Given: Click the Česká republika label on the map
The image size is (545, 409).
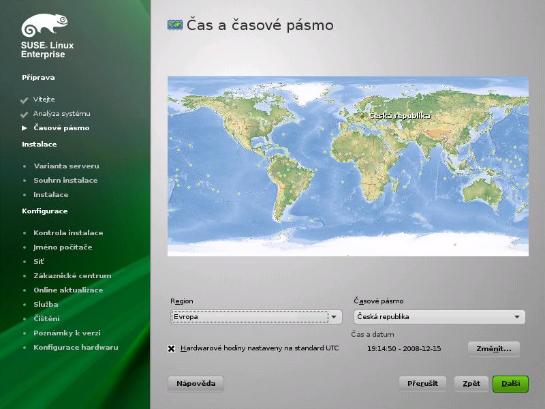Looking at the screenshot, I should [x=400, y=116].
